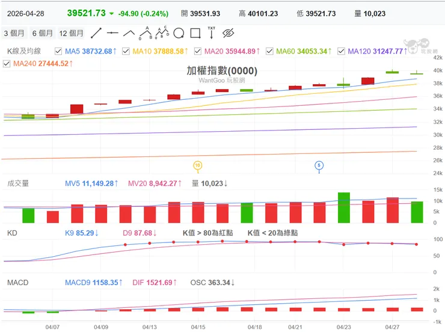Click the 04/15 date axis label
This screenshot has width=445, height=332.
[198, 327]
